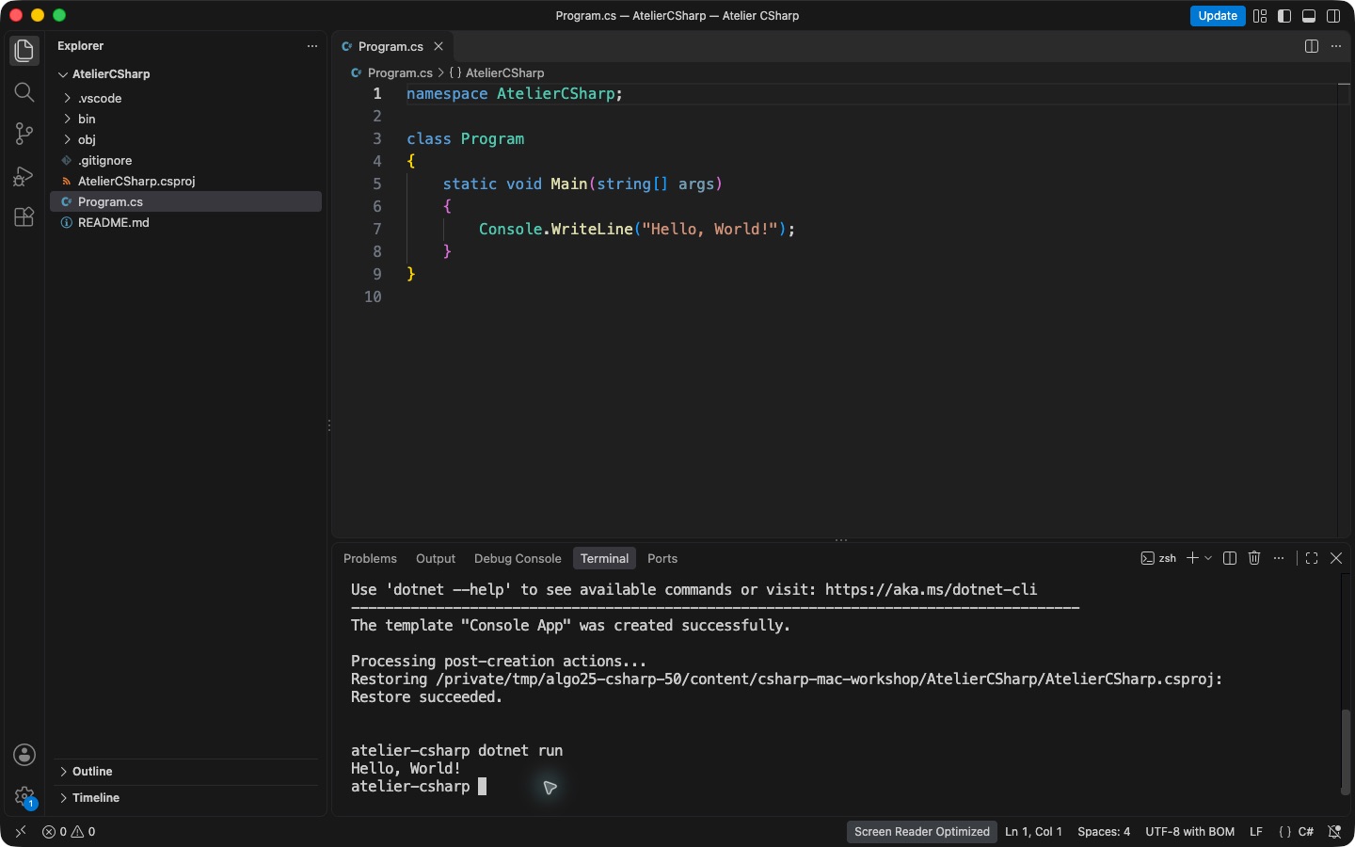Open the Accounts icon in activity bar

[x=24, y=755]
